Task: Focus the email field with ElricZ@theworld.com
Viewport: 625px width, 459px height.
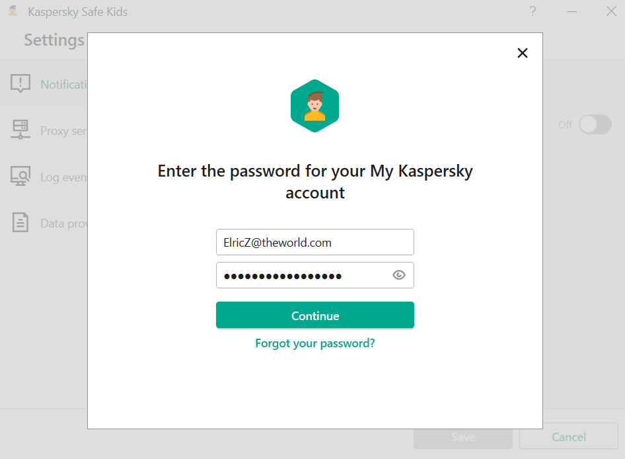Action: [314, 242]
